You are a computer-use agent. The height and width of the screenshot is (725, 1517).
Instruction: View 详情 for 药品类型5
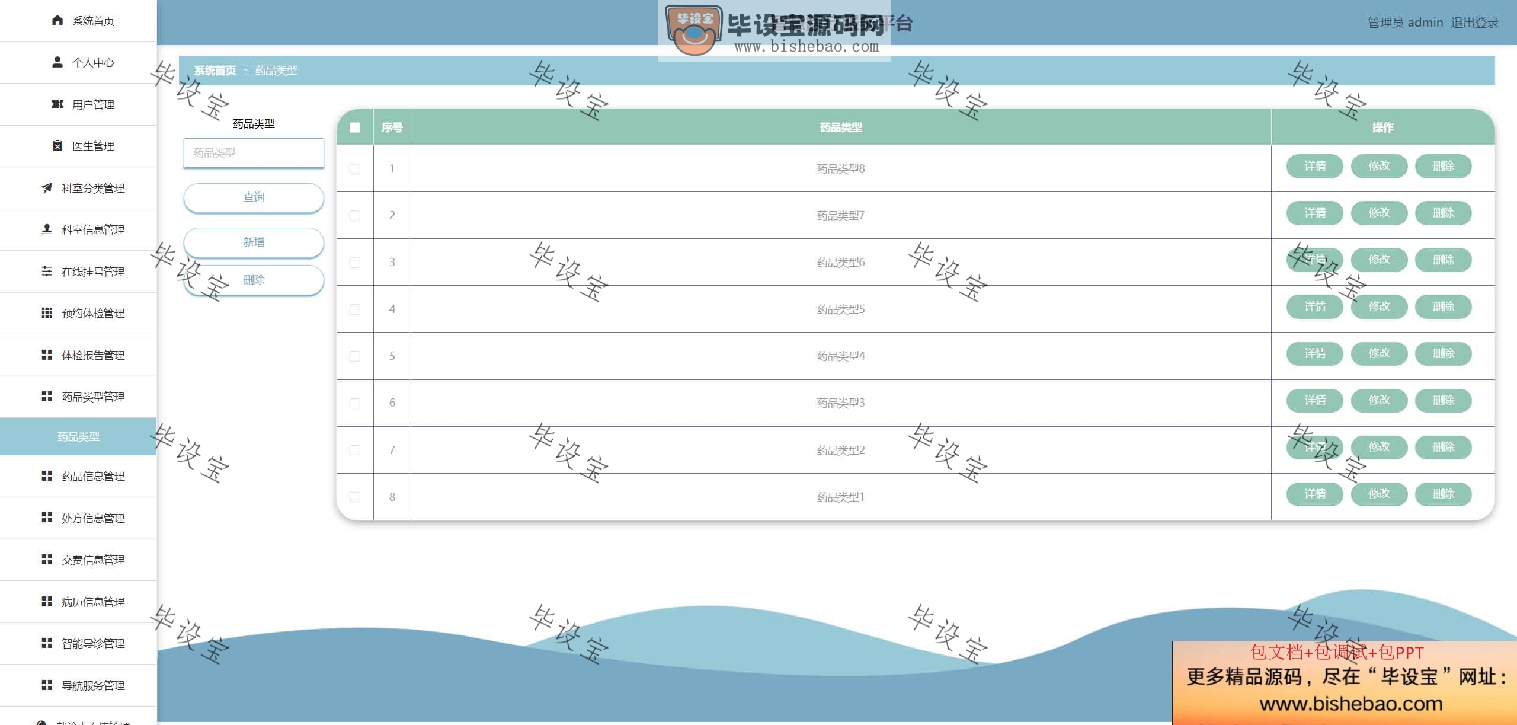(x=1314, y=306)
